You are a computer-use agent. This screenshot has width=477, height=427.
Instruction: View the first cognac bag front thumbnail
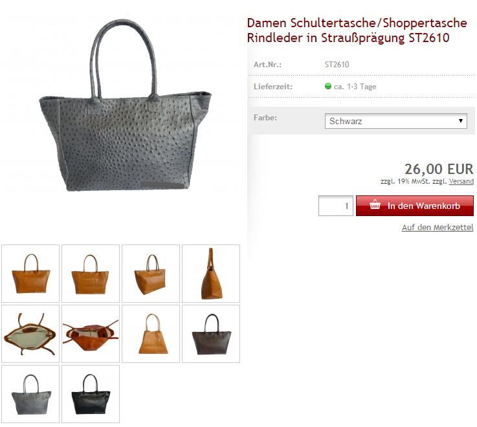tap(30, 274)
